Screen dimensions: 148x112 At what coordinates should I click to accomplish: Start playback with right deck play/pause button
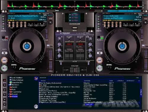click(x=99, y=68)
